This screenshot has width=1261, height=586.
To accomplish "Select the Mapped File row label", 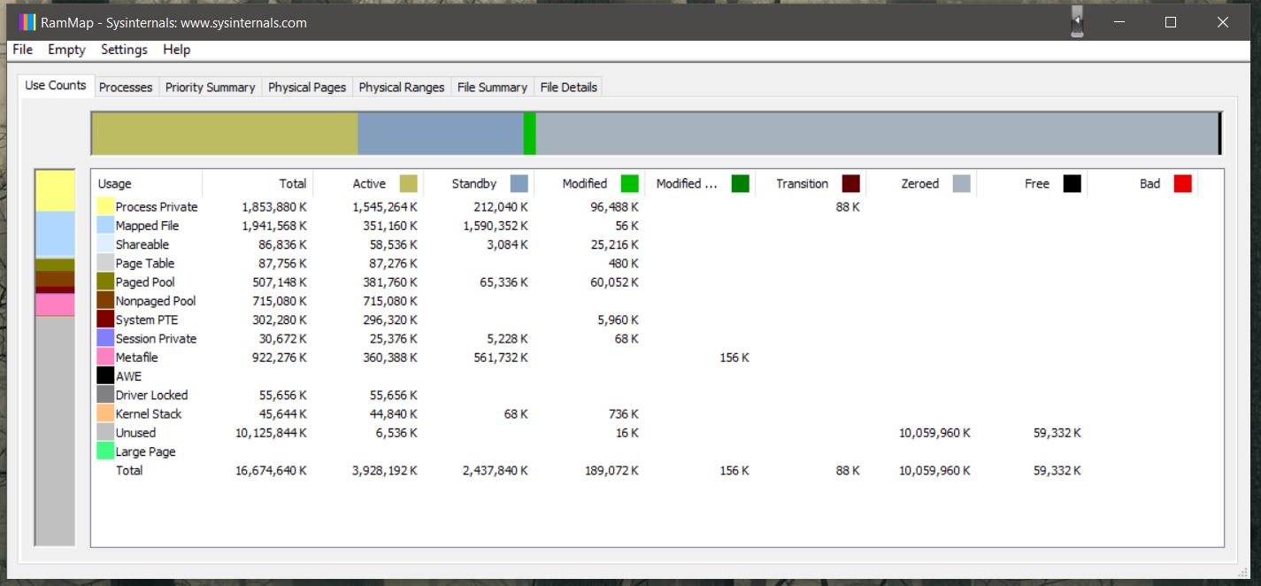I will tap(147, 226).
